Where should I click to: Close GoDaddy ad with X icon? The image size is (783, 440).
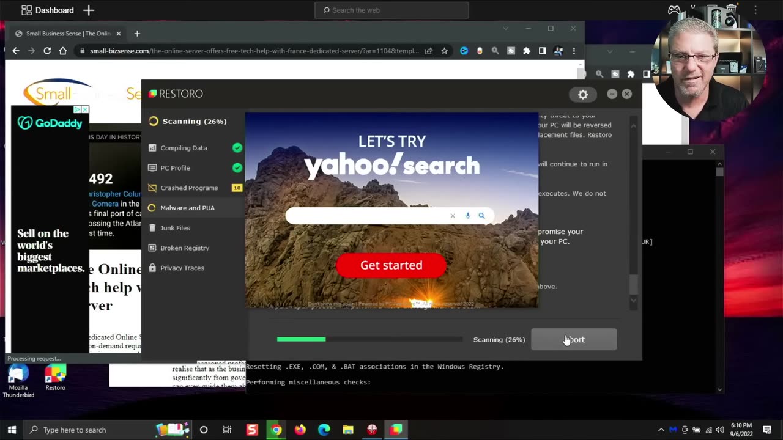coord(84,109)
